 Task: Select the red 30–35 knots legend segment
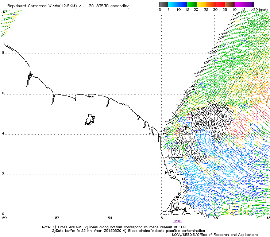[220, 4]
